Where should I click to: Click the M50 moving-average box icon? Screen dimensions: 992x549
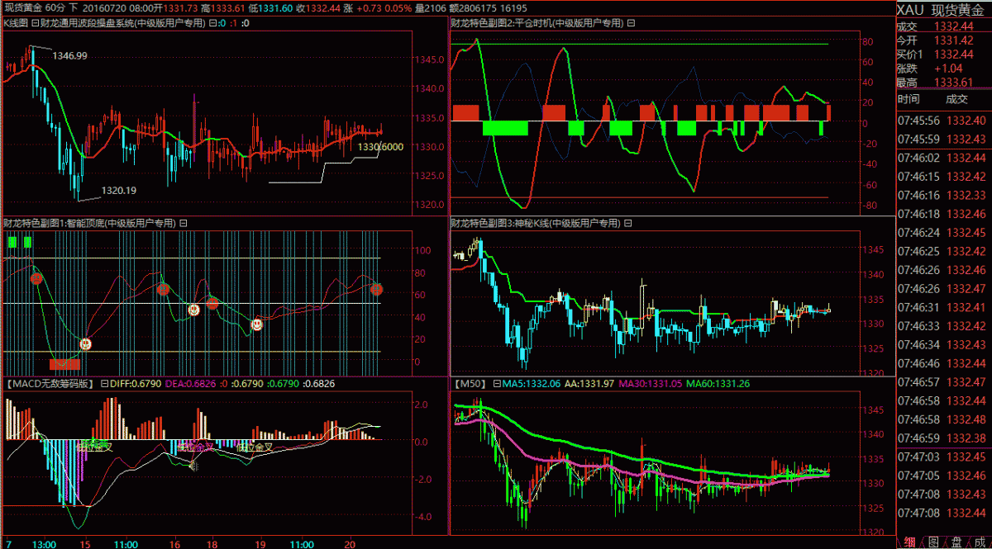pos(495,384)
